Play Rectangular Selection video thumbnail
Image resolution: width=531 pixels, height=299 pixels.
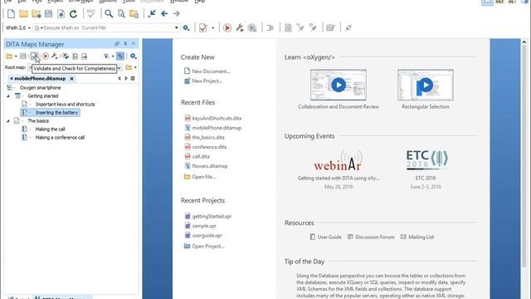426,85
